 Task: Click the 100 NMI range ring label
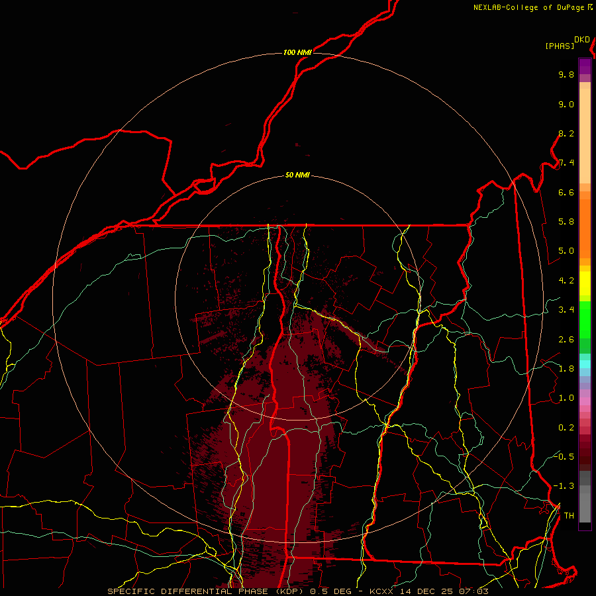pyautogui.click(x=297, y=52)
